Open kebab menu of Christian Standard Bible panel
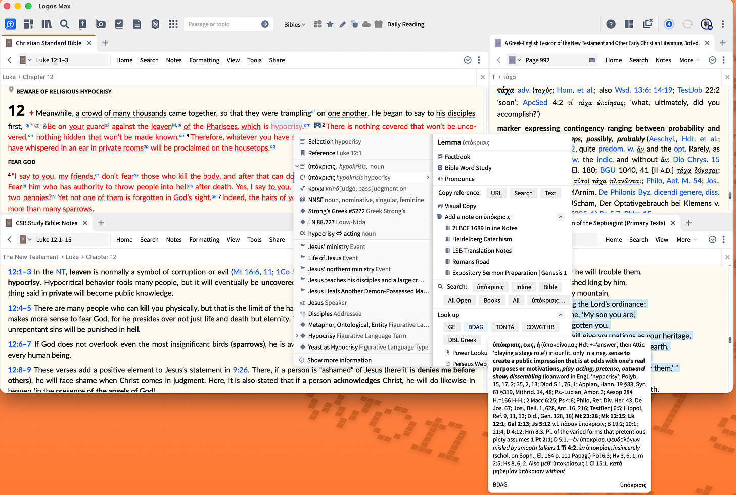Image resolution: width=736 pixels, height=495 pixels. tap(479, 60)
